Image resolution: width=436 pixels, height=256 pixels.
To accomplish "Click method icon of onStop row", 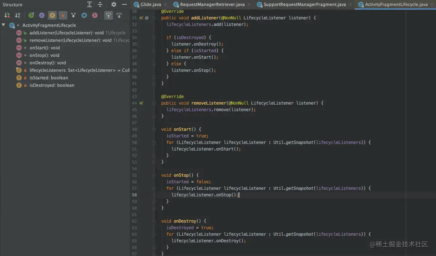I will 19,55.
